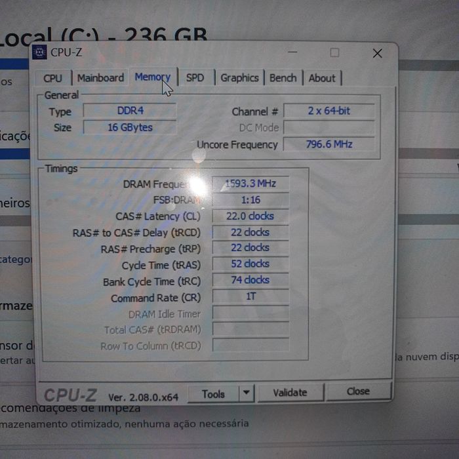Click the 74 clocks tRC value
Screen dimensions: 459x459
click(x=250, y=280)
